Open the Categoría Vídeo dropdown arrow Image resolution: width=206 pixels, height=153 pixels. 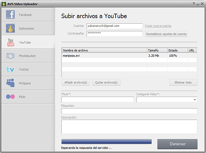(x=195, y=100)
